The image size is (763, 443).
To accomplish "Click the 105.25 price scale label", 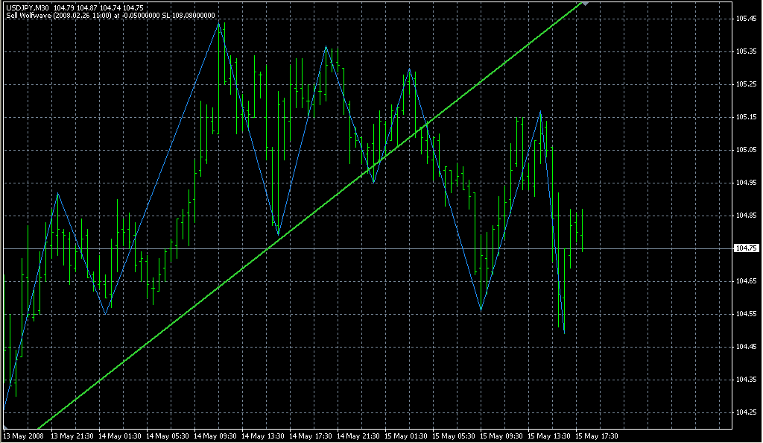I will click(746, 84).
